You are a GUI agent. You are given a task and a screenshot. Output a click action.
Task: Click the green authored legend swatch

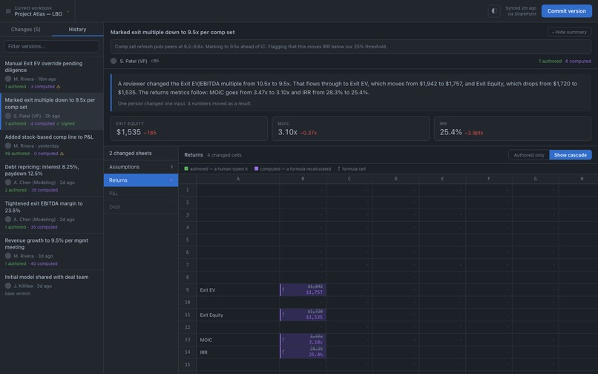186,168
